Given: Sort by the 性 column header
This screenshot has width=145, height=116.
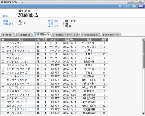Looking at the screenshot, I should (x=38, y=40).
